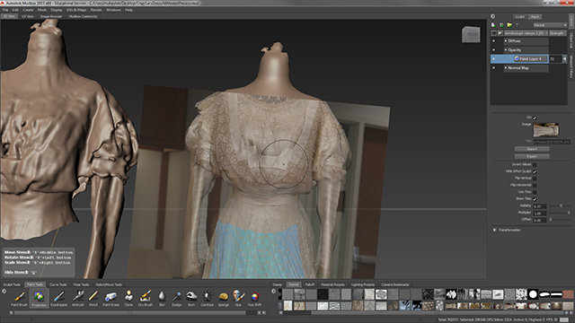Open Image Browser tab
Screen dimensions: 575x323
[51, 16]
